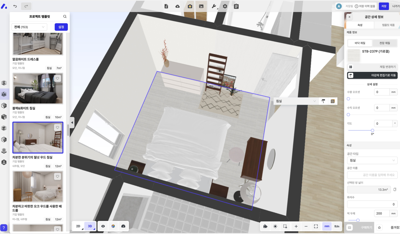Viewport: 400px width, 234px height.
Task: Open the help question mark button
Action: [4, 228]
